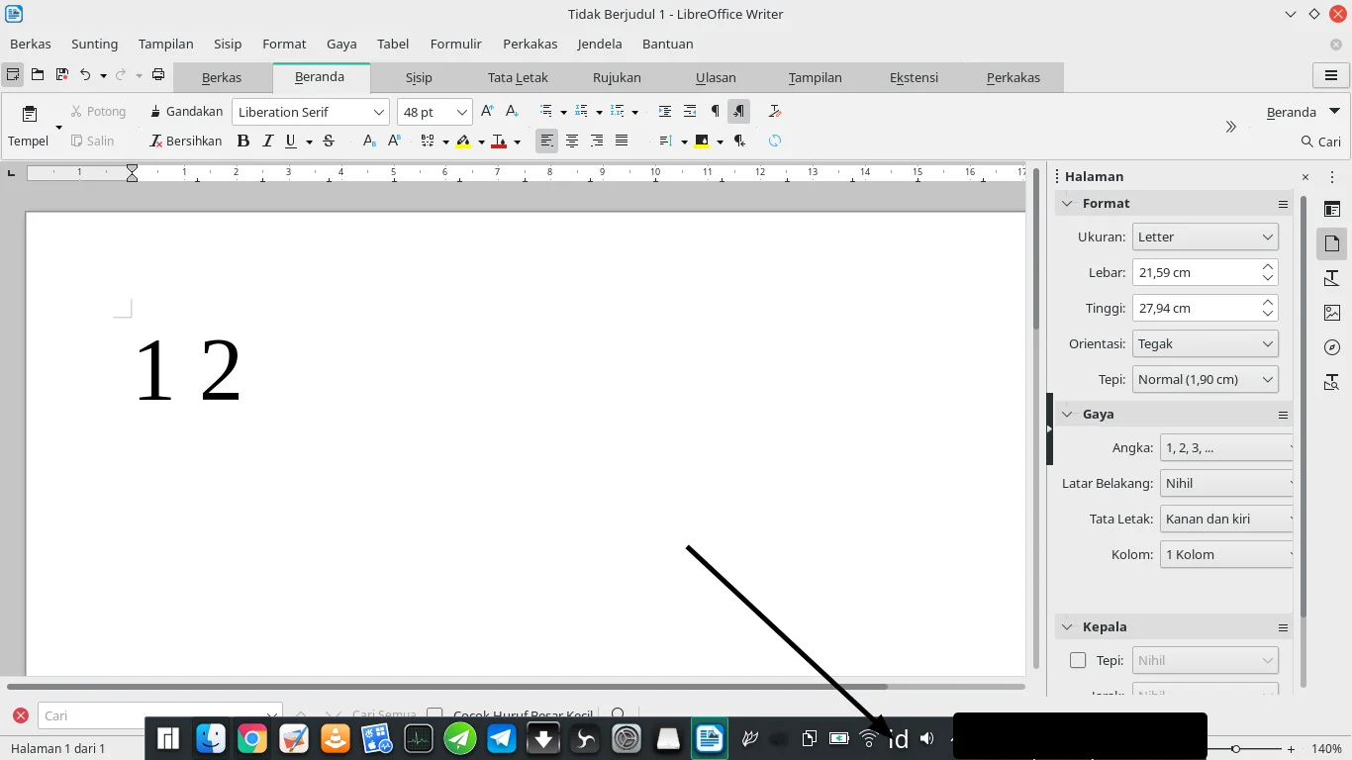Click the Gandakan clone formatting button
The image size is (1352, 760).
186,112
